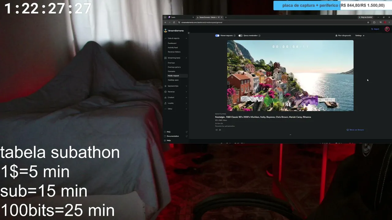
Task: Open Revenue history in the sidebar
Action: 174,52
